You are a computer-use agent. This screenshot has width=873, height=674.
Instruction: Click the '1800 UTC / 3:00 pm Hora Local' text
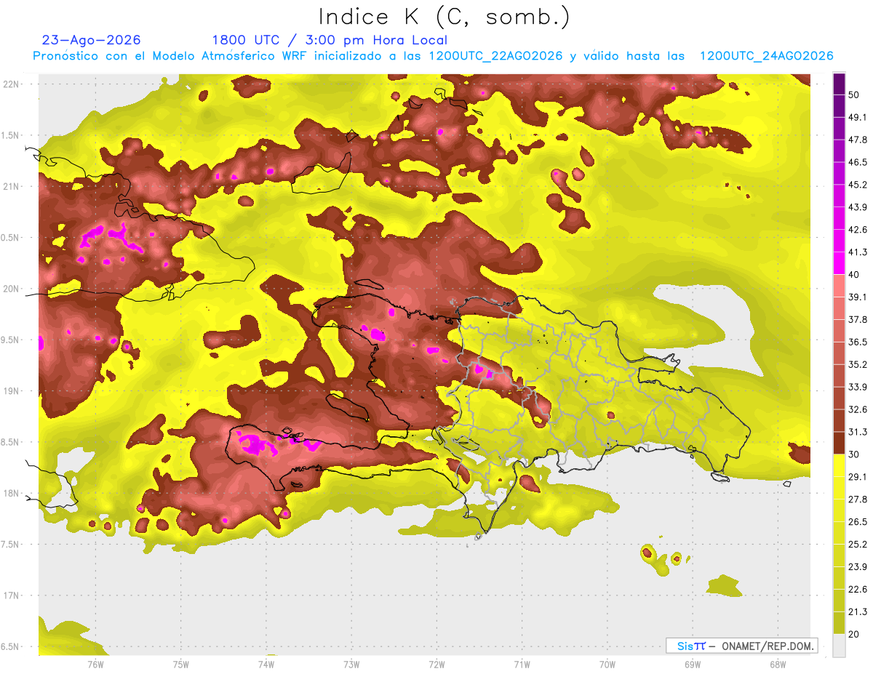[x=330, y=40]
